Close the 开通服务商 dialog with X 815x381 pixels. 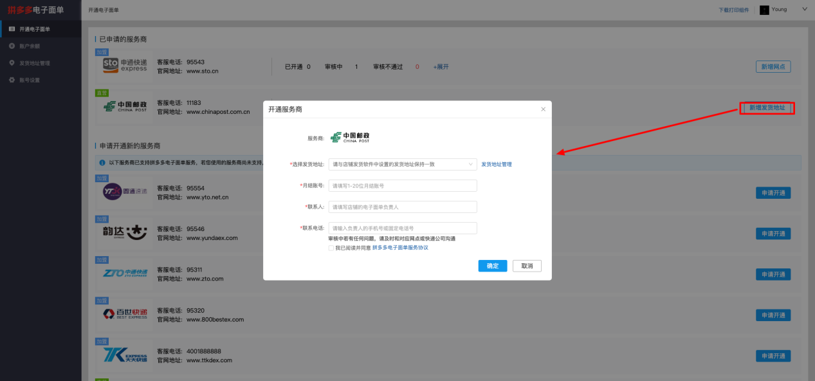543,109
